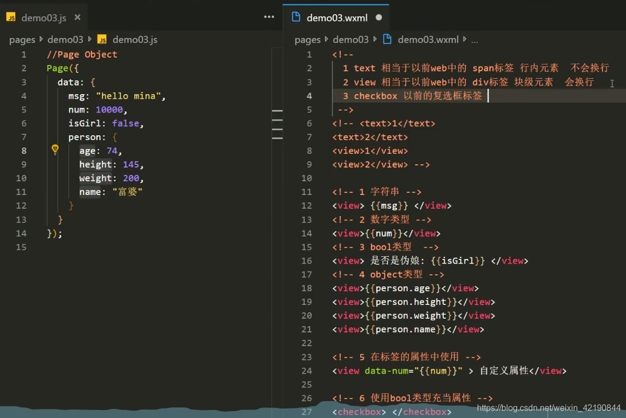Expand the arrow after 'pages' in the right breadcrumb
Screen dimensions: 626x418
click(x=326, y=39)
